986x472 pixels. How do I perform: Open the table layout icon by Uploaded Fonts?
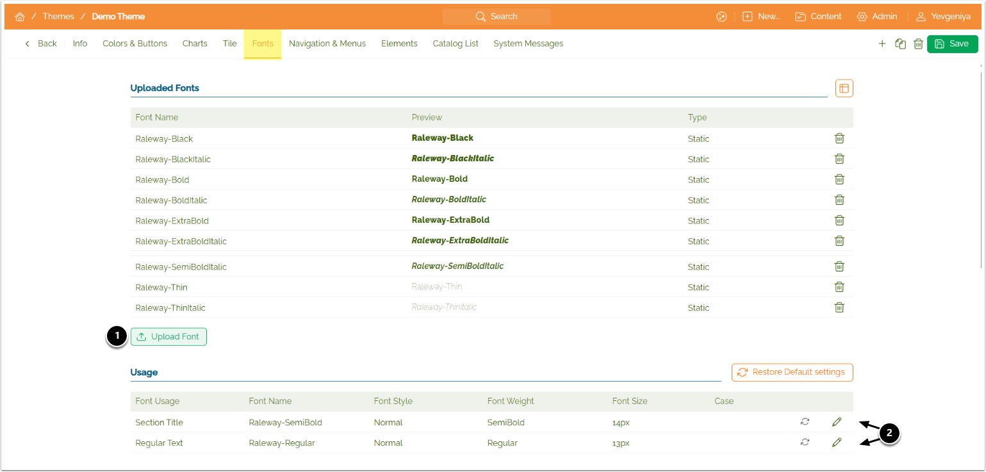(844, 88)
